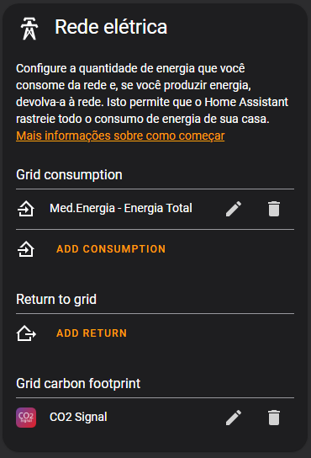Edit the Med.Energia - Energia Total entry

(x=234, y=209)
